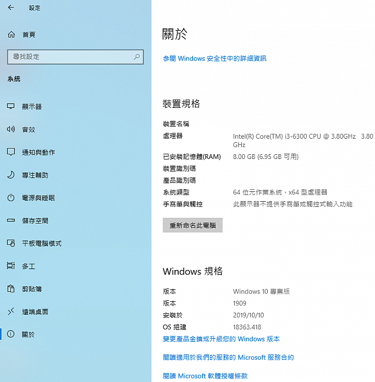Viewport: 375px width, 382px height.
Task: Click the Windows 10 專業版 value
Action: (261, 291)
